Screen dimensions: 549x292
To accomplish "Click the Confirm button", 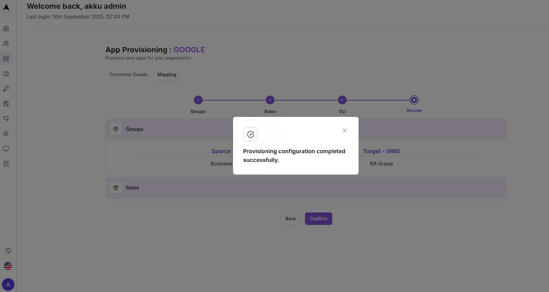I will (318, 219).
